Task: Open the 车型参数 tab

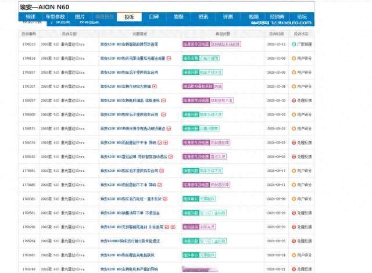Action: 55,17
